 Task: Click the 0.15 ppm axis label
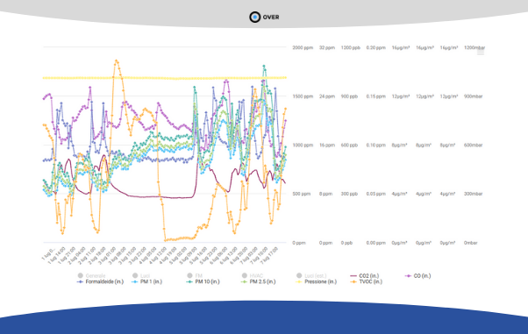[375, 96]
